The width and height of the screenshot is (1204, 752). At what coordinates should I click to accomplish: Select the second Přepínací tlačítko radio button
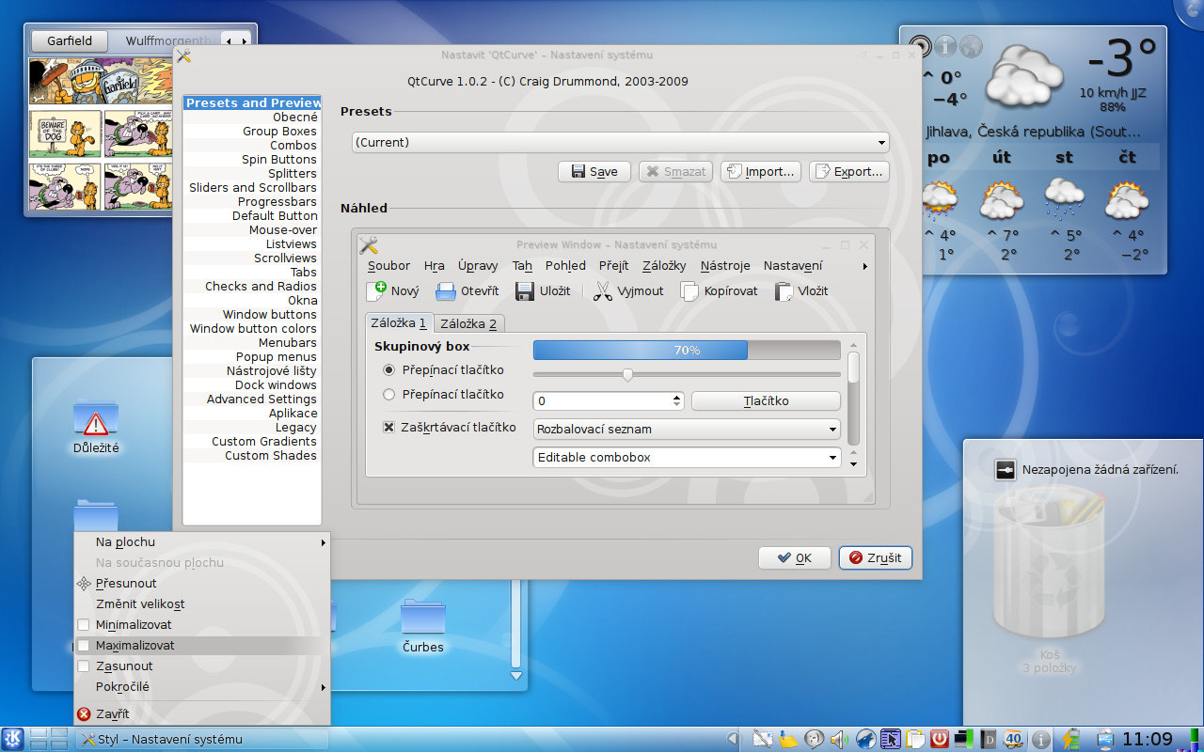(388, 395)
